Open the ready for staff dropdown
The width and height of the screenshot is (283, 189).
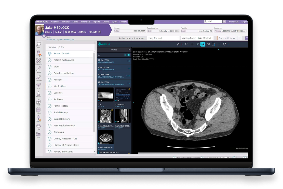(x=163, y=38)
